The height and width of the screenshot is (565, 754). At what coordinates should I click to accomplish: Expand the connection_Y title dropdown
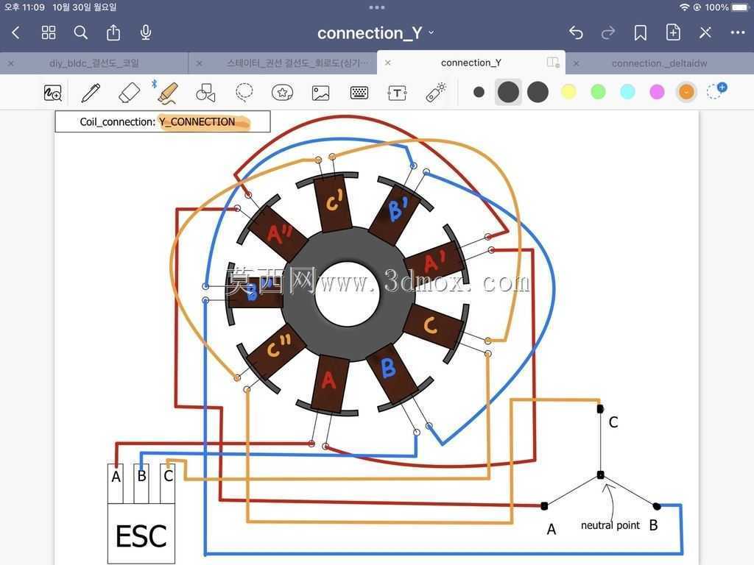click(x=431, y=32)
